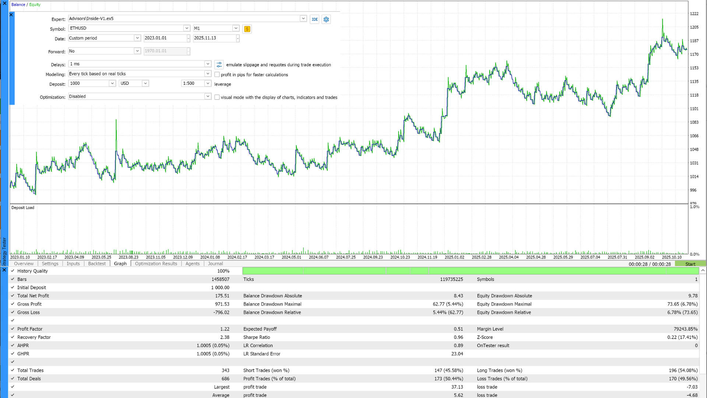The image size is (707, 398).
Task: Switch to the Backtest tab
Action: [97, 263]
